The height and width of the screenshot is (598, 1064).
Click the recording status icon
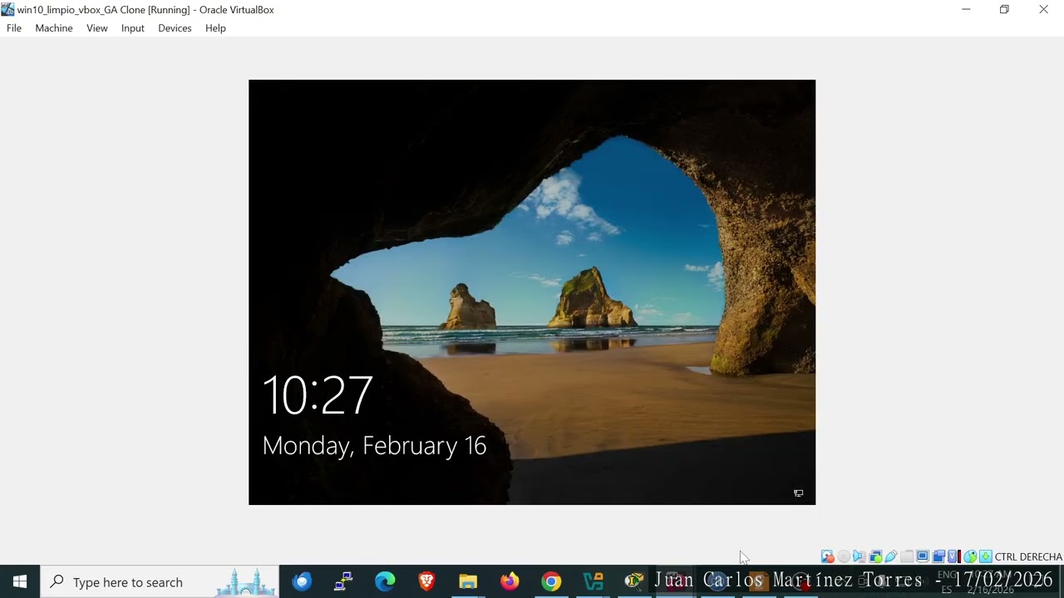coord(938,556)
